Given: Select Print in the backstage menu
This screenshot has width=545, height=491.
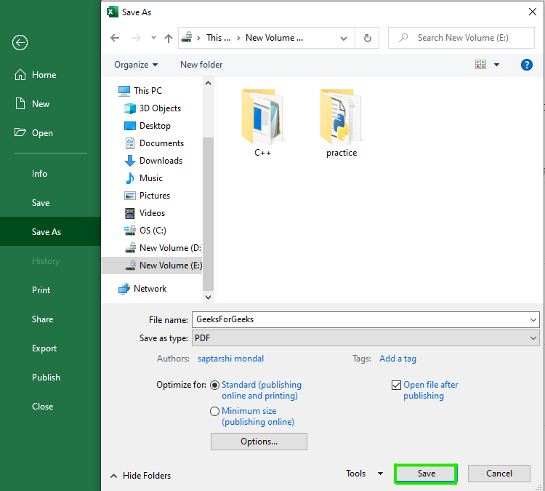Looking at the screenshot, I should [x=41, y=290].
